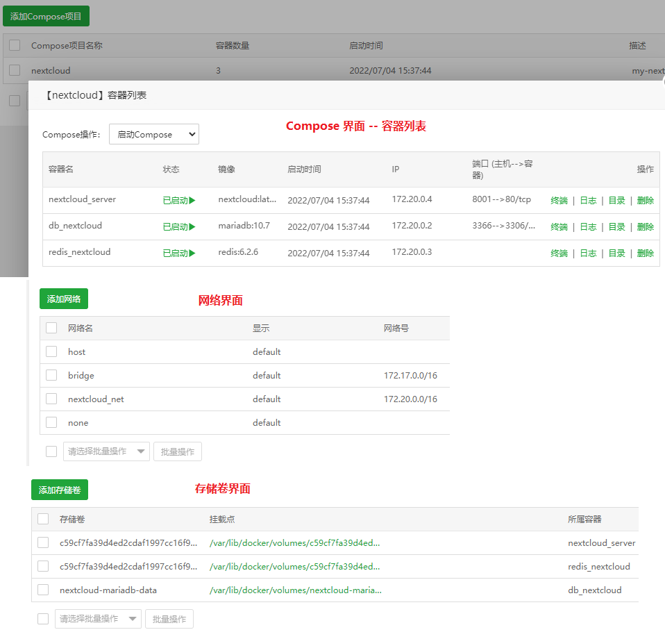Open 日志 for redis_nextcloud
Image resolution: width=665 pixels, height=639 pixels.
click(x=588, y=253)
